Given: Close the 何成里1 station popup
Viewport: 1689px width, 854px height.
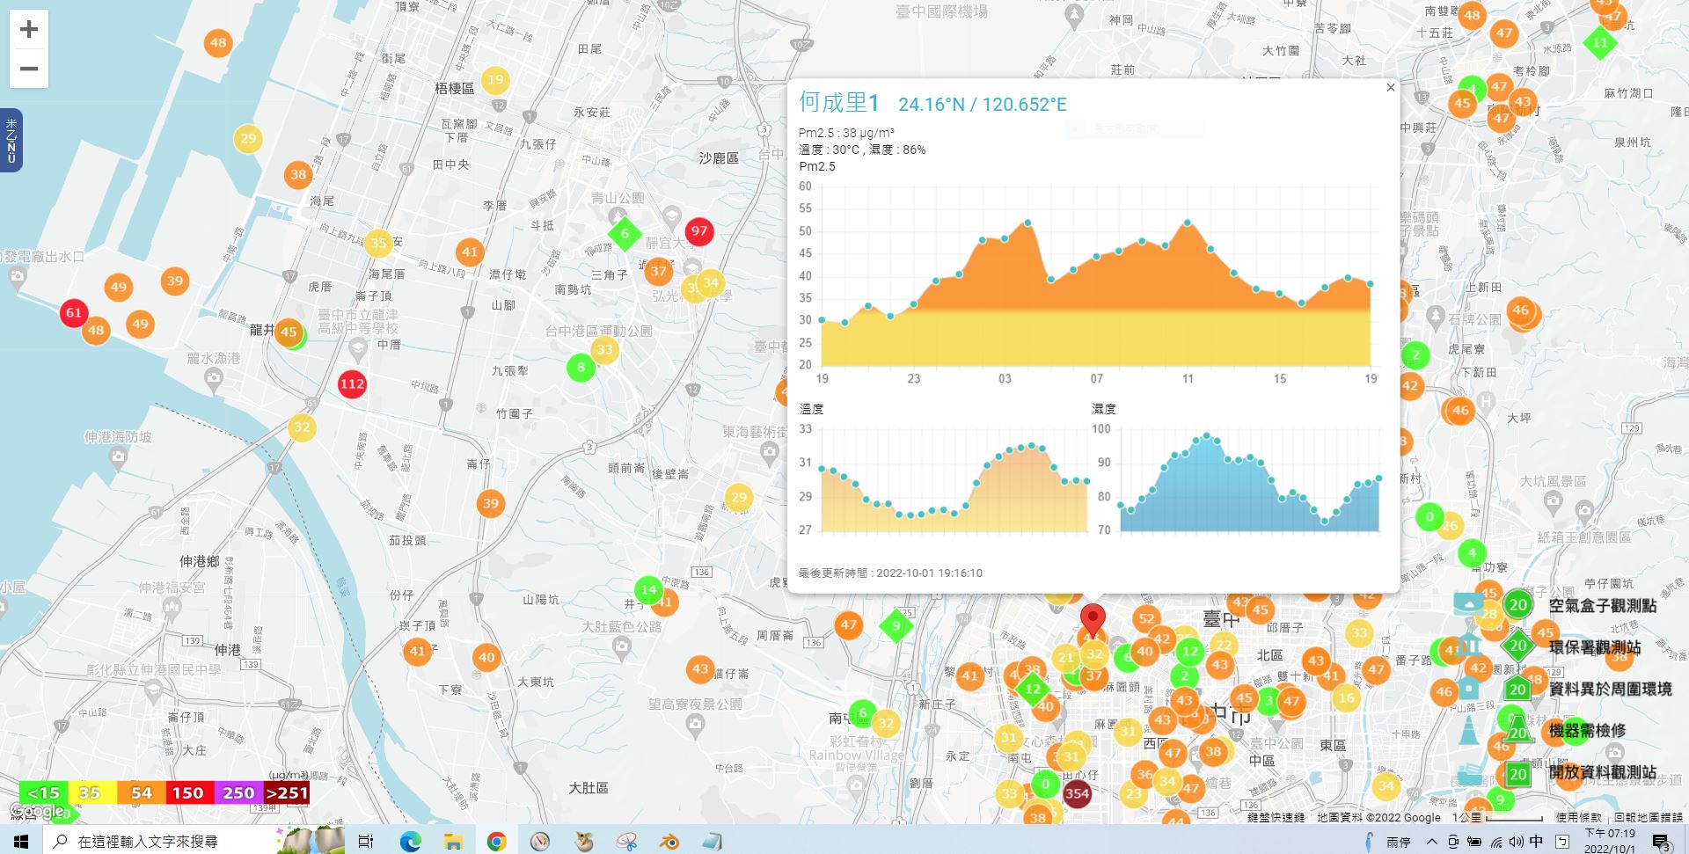Looking at the screenshot, I should (1391, 87).
